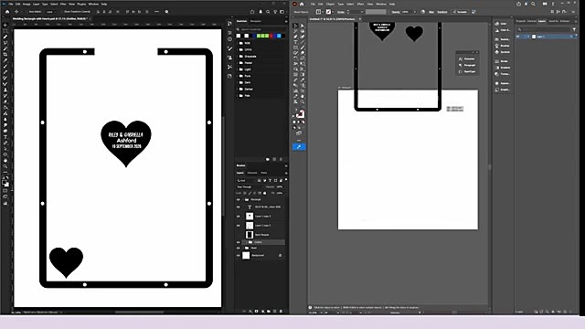Create new group via Photoshop Layers folder icon
585x329 pixels.
(x=269, y=311)
